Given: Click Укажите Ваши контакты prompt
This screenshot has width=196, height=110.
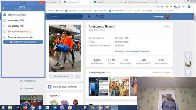Looking at the screenshot, I should (x=65, y=87).
